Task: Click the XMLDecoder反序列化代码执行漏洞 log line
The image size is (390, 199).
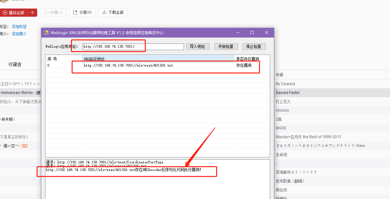Action: coord(124,170)
